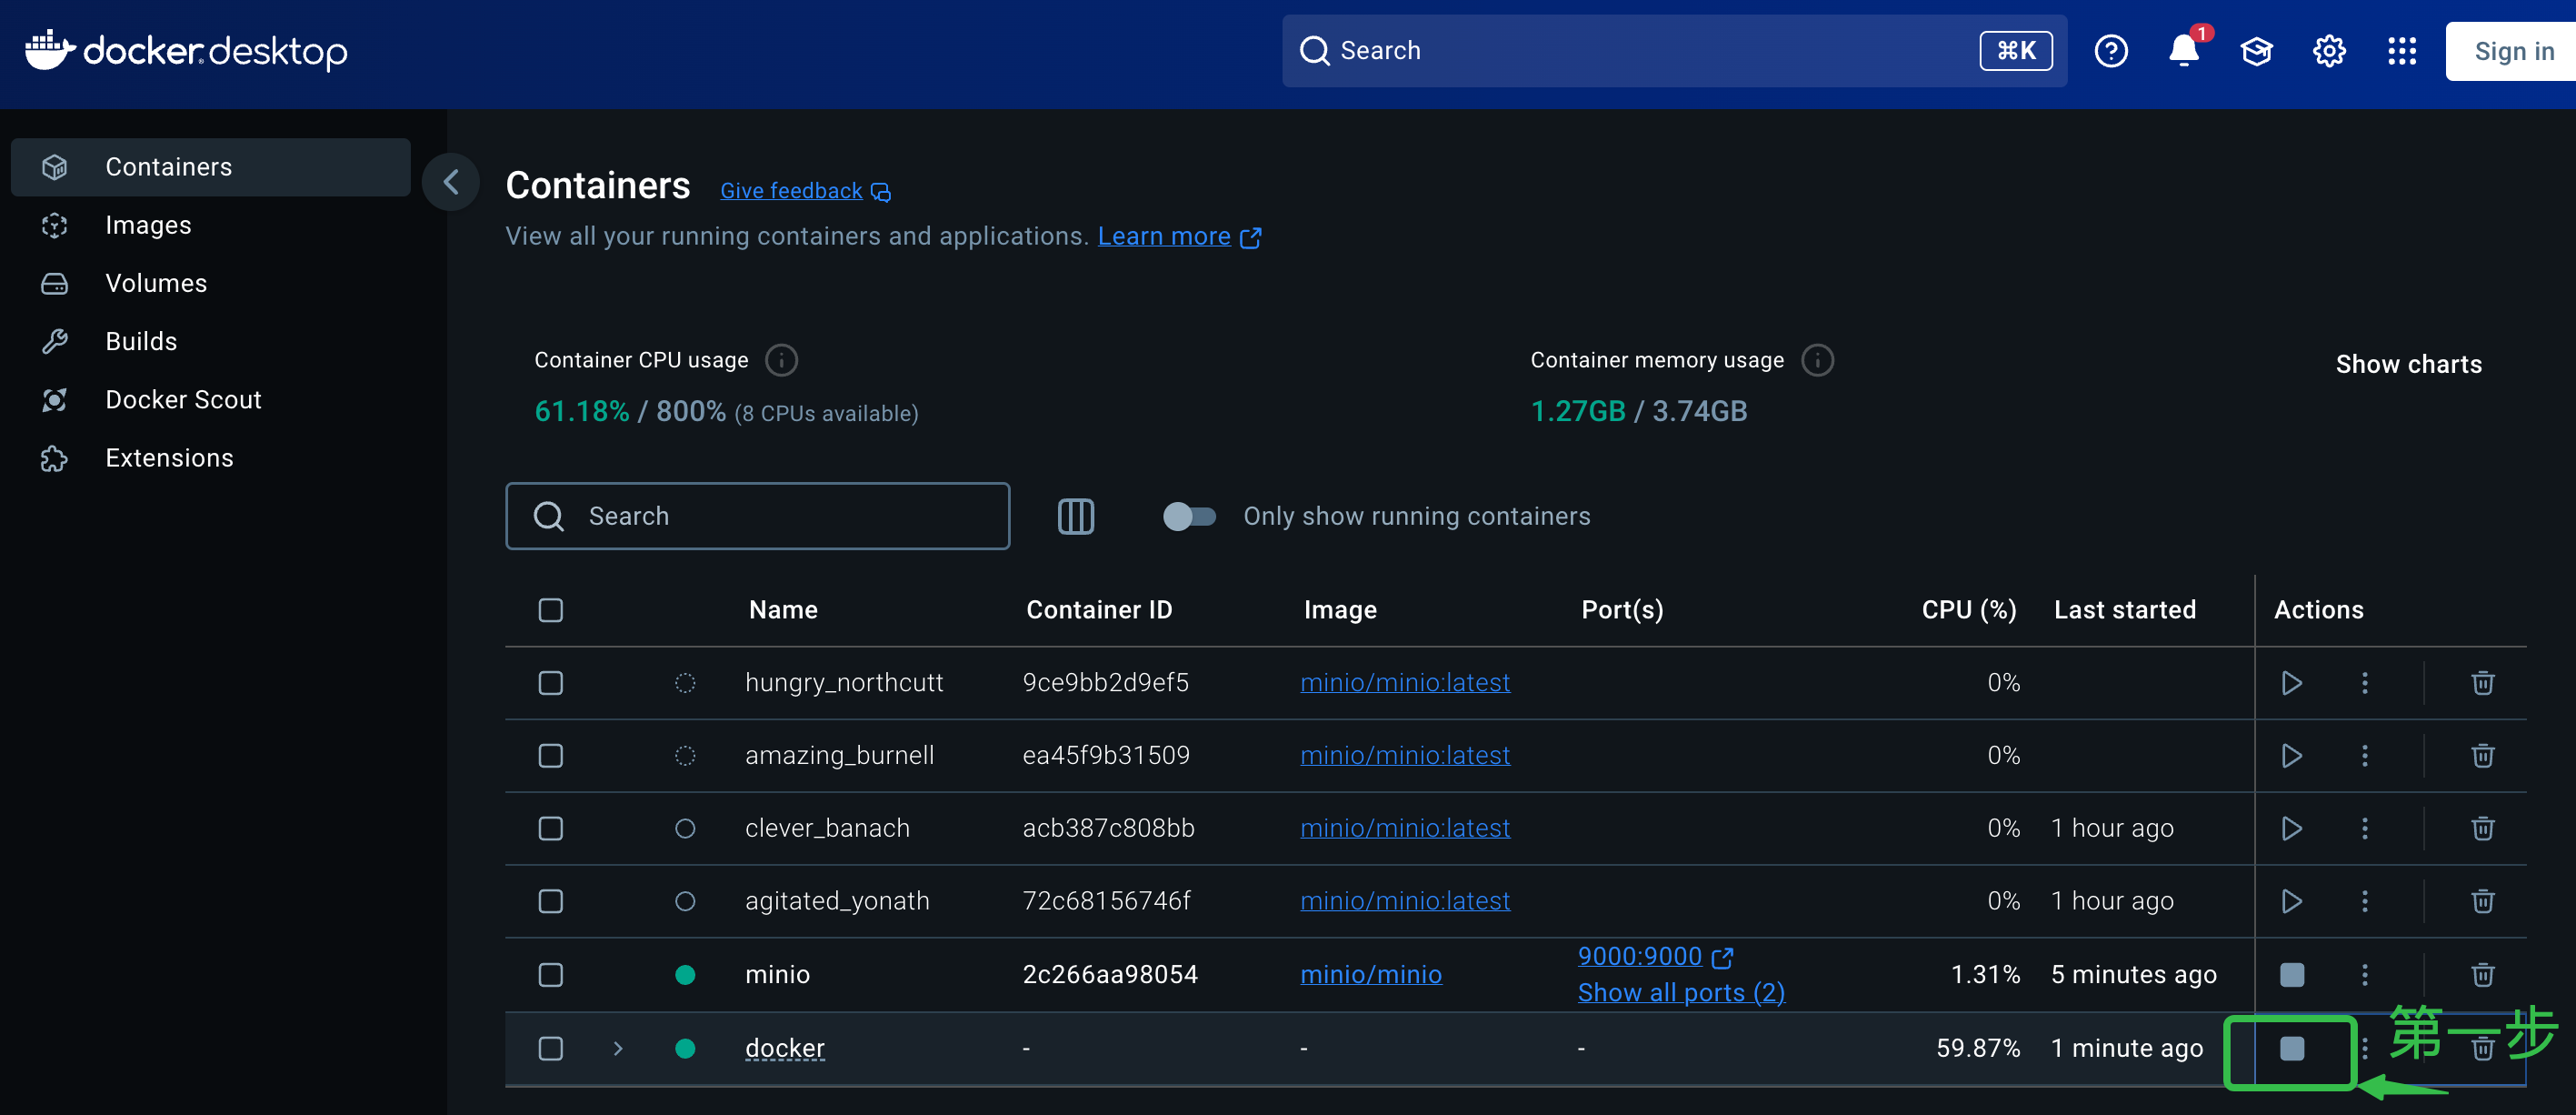Go to Volumes in the sidebar

(x=210, y=283)
